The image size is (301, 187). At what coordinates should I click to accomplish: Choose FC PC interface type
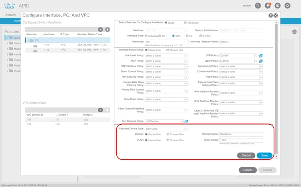click(x=201, y=36)
